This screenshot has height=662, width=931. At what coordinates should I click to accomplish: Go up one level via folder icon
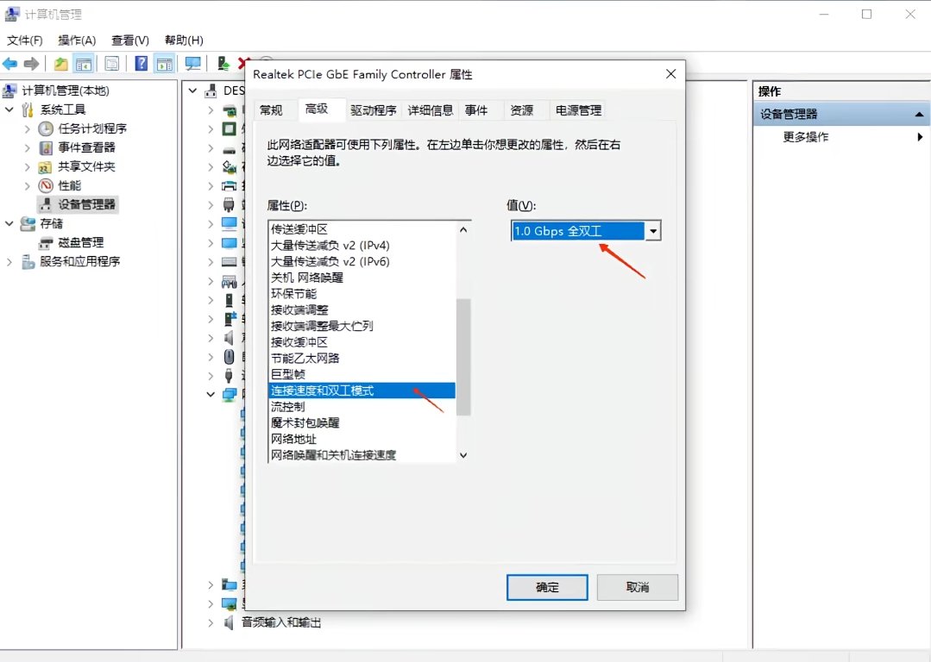point(60,64)
